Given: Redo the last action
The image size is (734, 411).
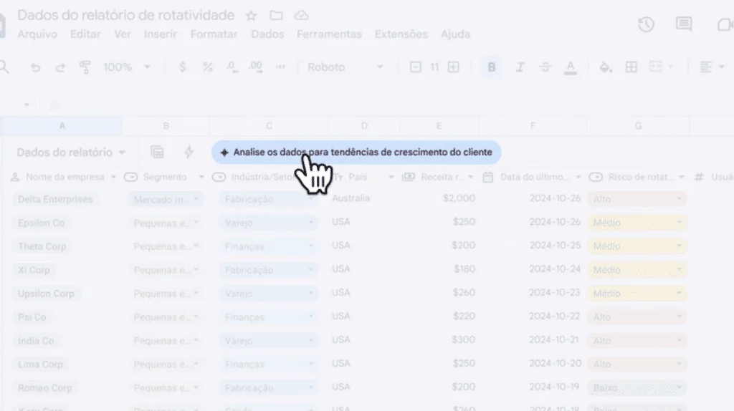Looking at the screenshot, I should 60,67.
